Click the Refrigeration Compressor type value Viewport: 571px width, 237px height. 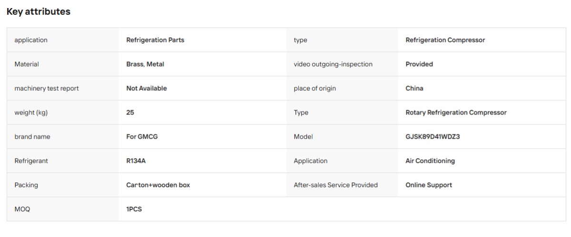[x=445, y=40]
